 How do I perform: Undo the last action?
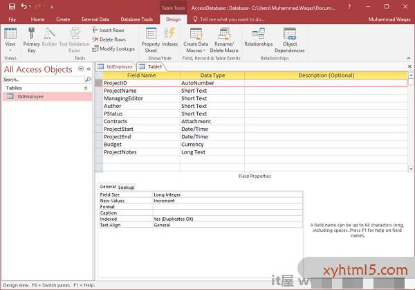click(24, 6)
